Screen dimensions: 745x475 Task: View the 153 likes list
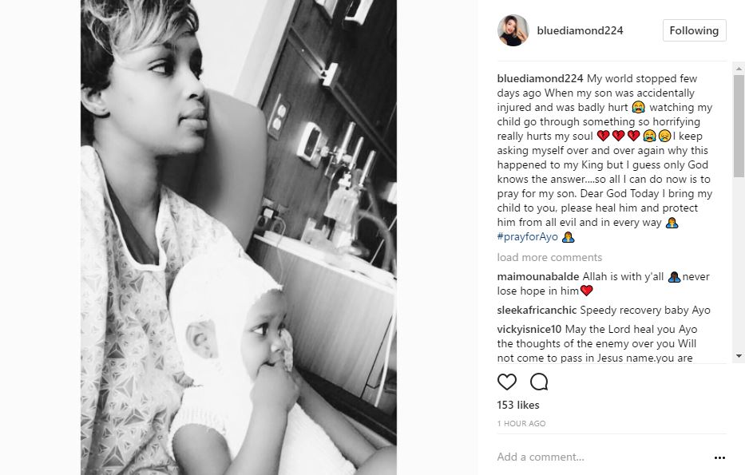pyautogui.click(x=518, y=406)
